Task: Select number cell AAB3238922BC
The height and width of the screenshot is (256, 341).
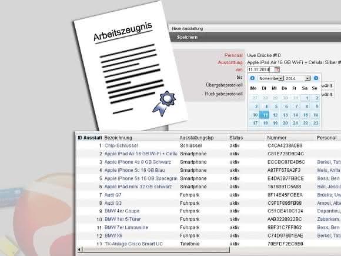Action: 285,219
